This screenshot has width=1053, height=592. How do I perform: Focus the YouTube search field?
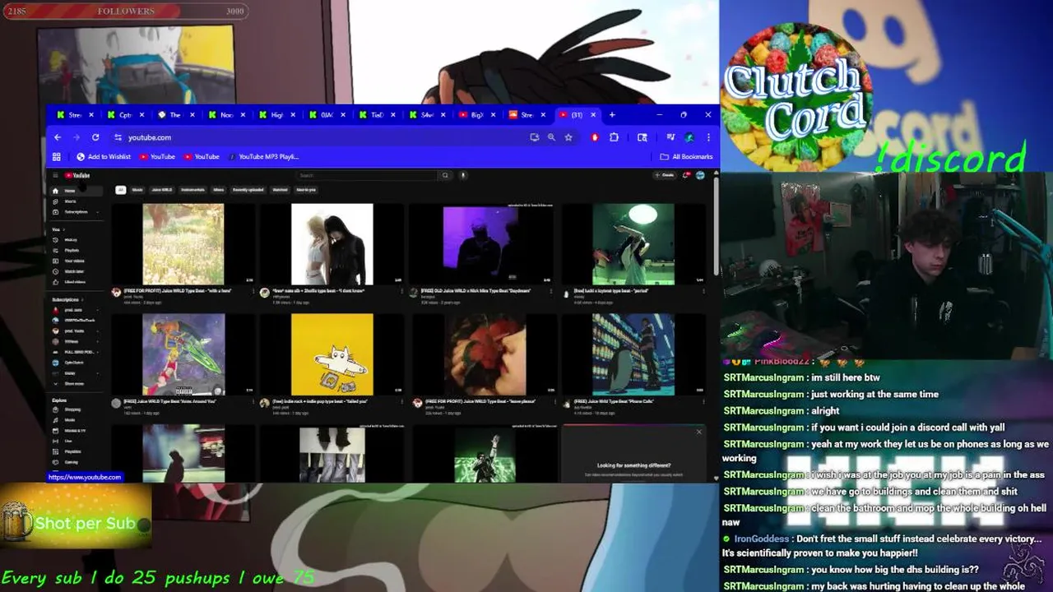coord(367,175)
